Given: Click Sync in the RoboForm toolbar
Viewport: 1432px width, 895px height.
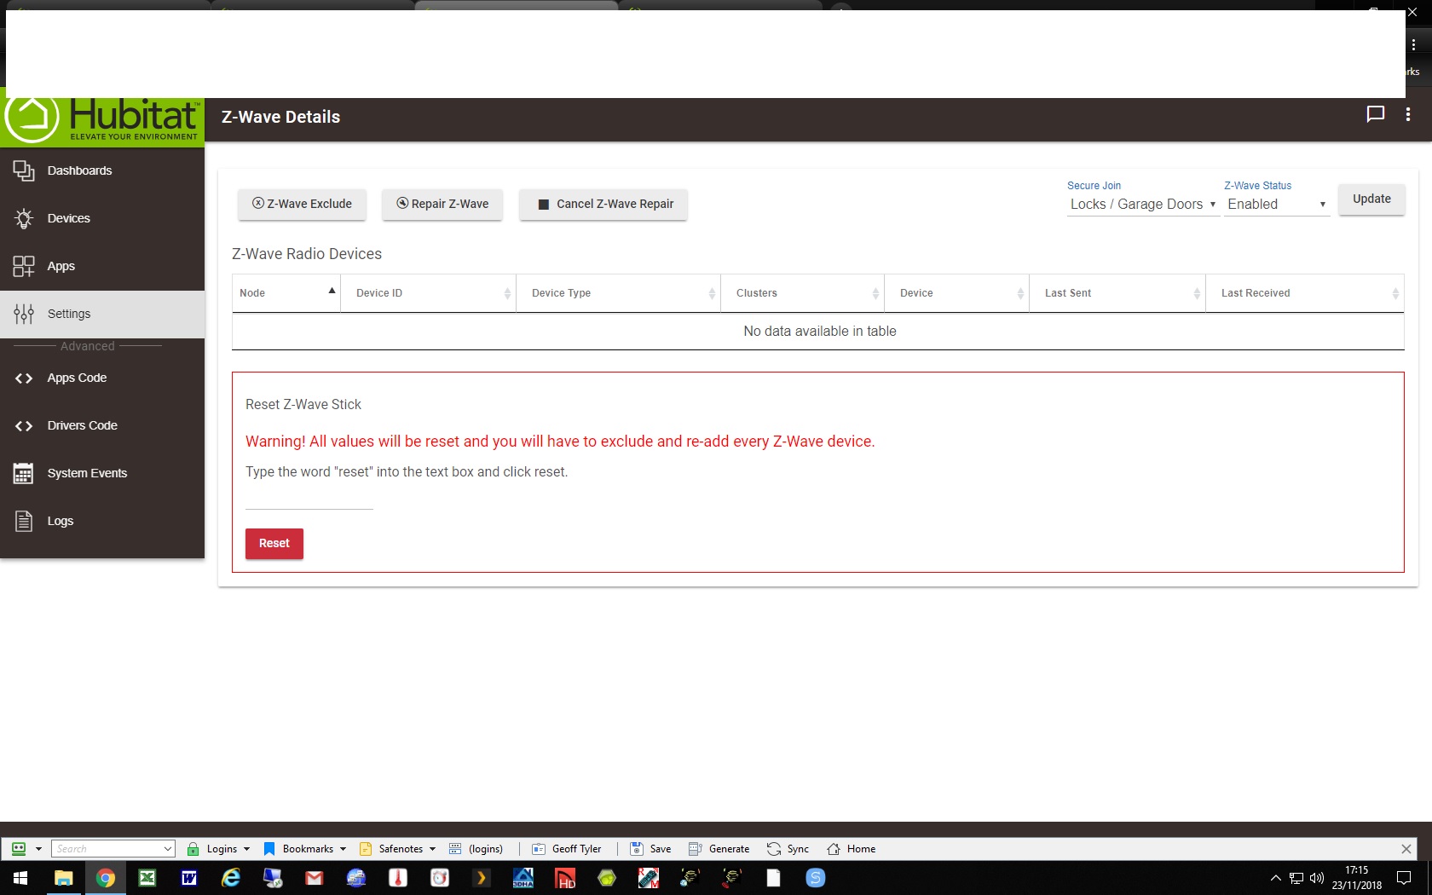Looking at the screenshot, I should click(x=788, y=848).
